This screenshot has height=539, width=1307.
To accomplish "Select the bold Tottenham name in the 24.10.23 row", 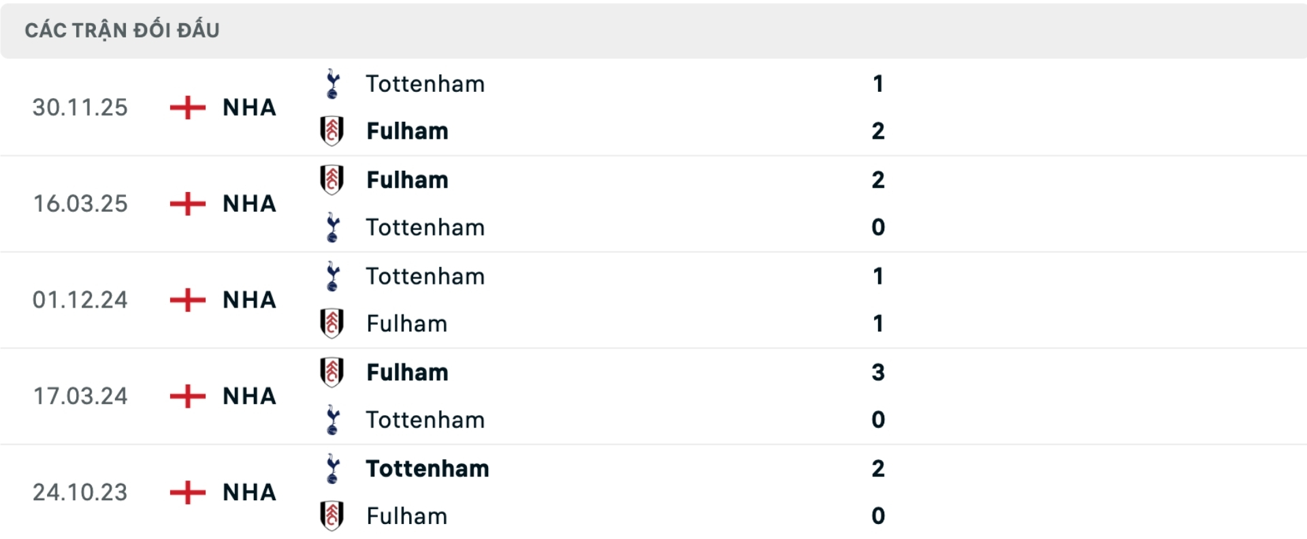I will pyautogui.click(x=427, y=468).
